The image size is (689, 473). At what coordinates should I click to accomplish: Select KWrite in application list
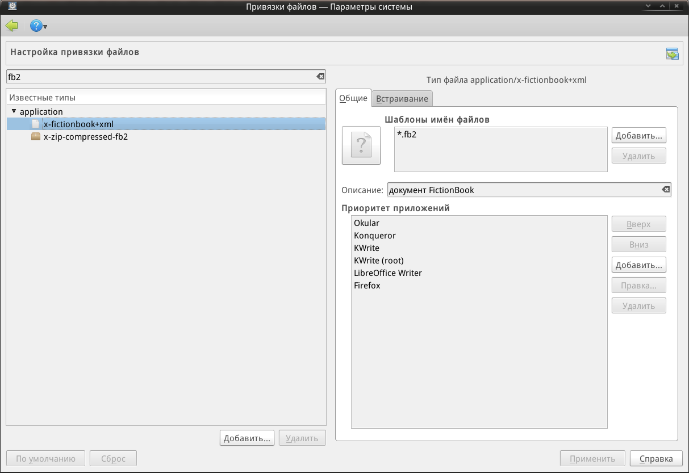pos(366,248)
